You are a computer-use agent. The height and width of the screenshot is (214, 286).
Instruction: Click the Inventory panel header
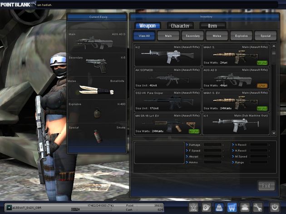coord(204,17)
